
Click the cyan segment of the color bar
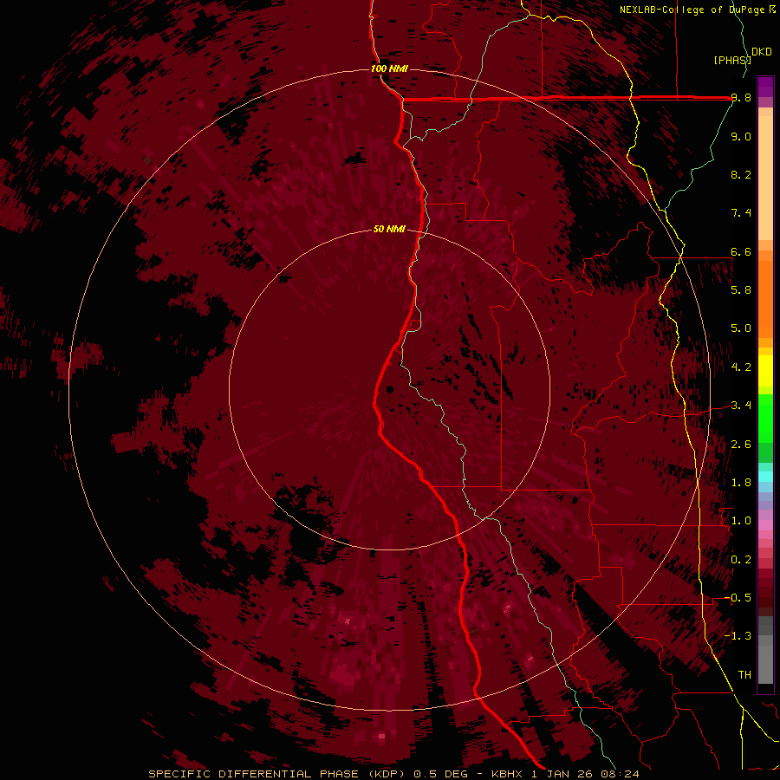(765, 476)
